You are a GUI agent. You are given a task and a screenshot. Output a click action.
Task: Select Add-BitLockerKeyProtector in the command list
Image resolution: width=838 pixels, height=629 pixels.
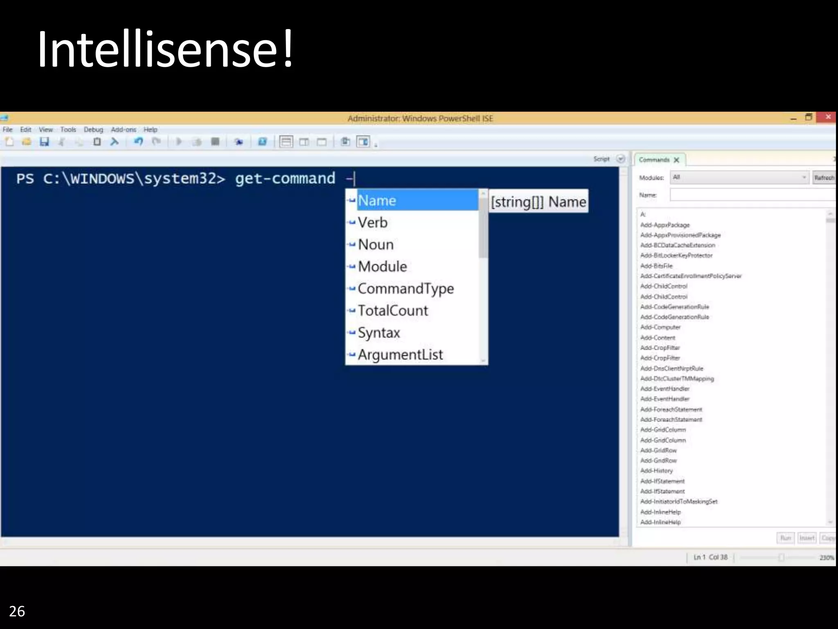click(x=676, y=256)
